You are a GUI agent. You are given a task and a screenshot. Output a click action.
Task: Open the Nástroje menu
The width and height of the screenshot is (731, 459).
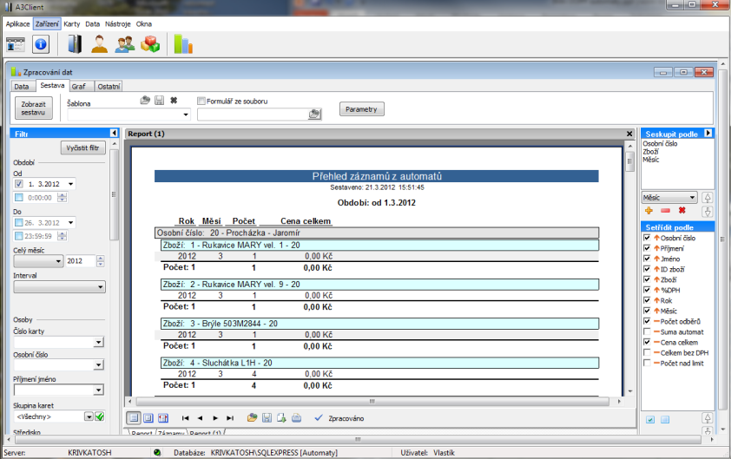tap(117, 23)
